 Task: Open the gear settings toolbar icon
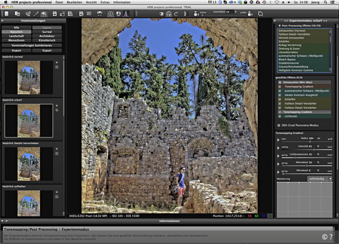pyautogui.click(x=28, y=14)
